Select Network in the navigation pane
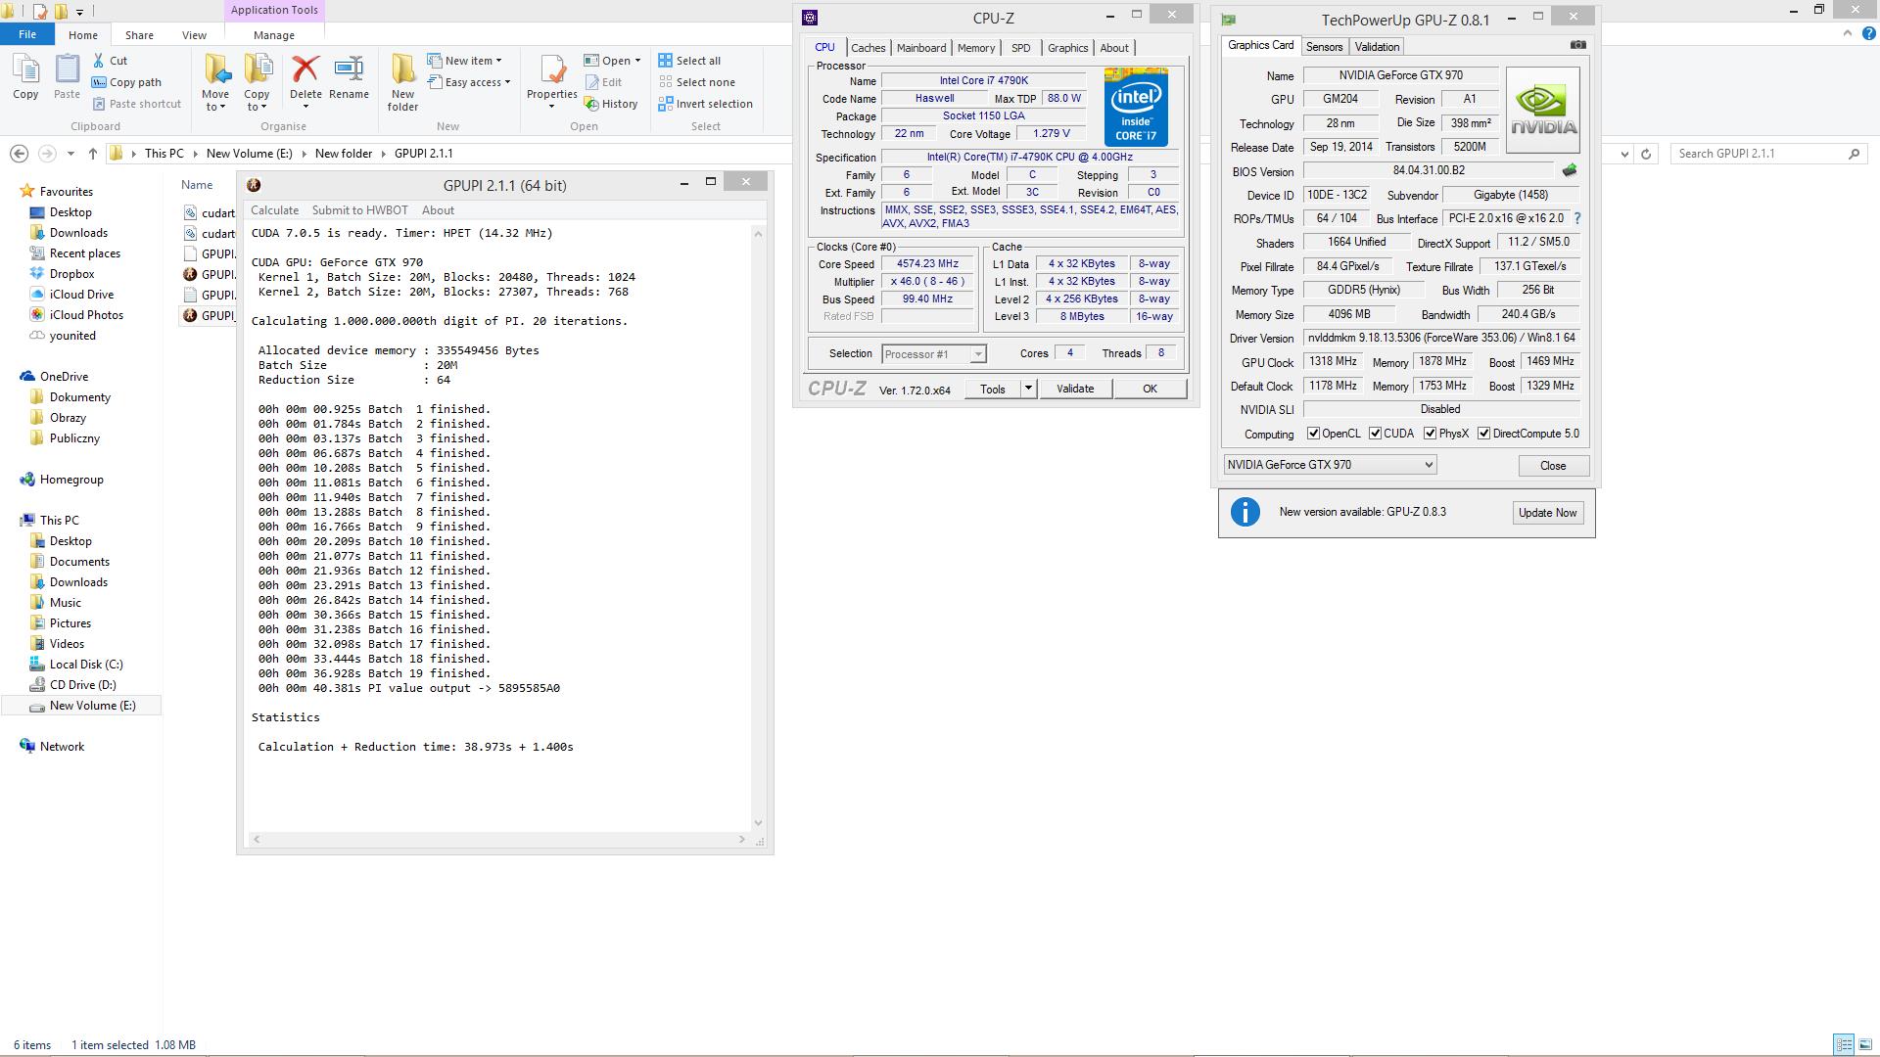 (x=62, y=747)
